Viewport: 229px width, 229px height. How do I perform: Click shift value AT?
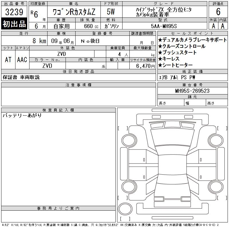[x=8, y=60]
